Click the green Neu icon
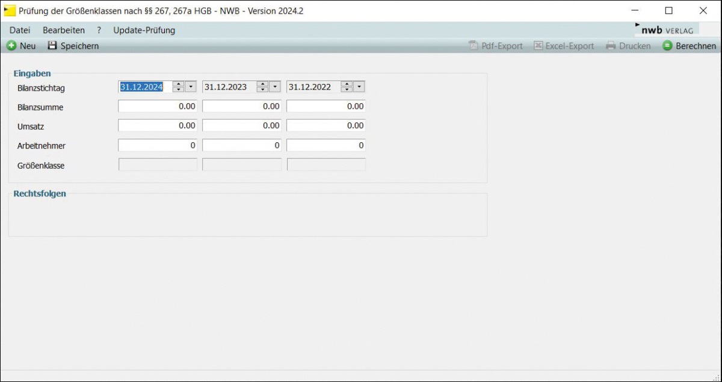Image resolution: width=722 pixels, height=382 pixels. pyautogui.click(x=11, y=46)
